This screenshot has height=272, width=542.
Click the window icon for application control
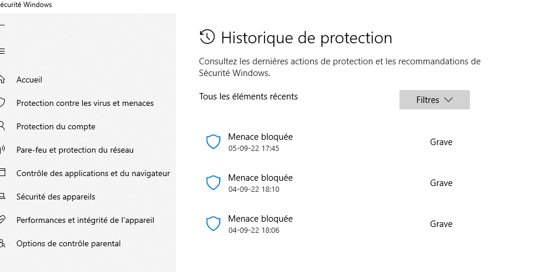2,173
